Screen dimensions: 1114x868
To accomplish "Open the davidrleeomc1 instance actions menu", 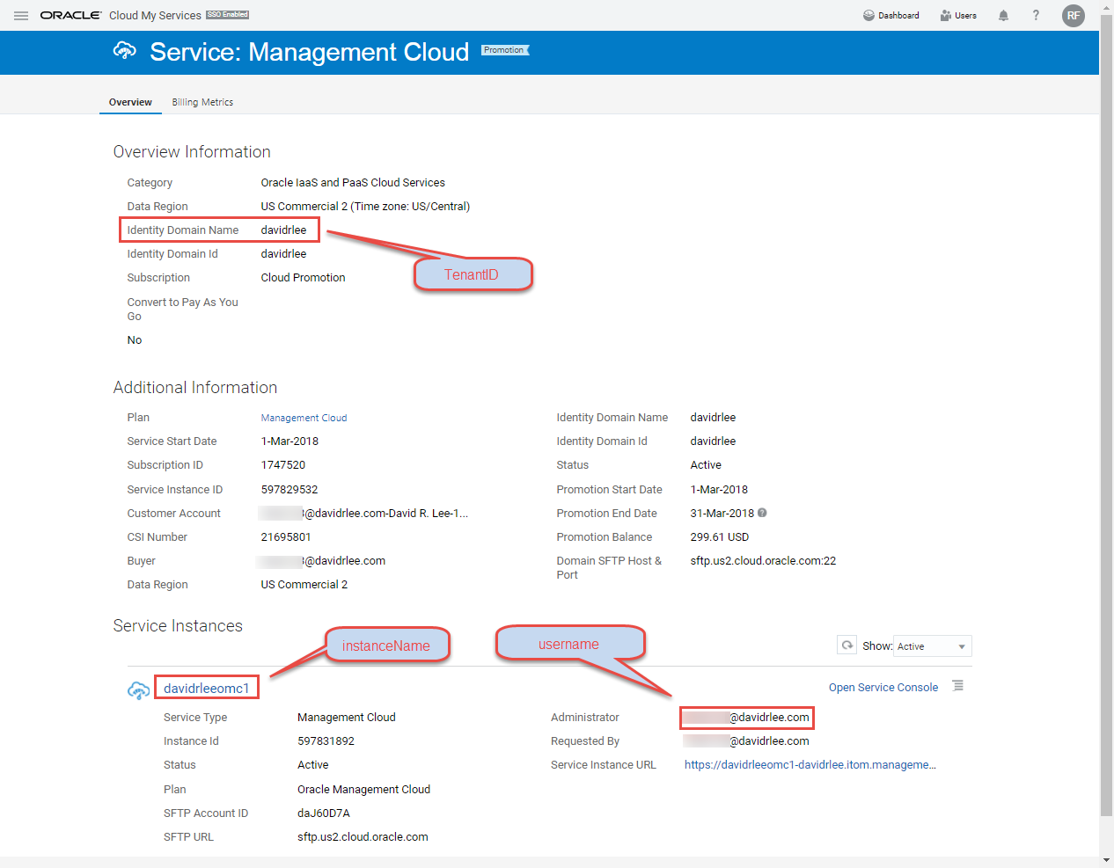I will pos(958,686).
